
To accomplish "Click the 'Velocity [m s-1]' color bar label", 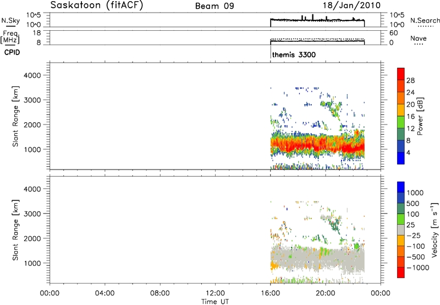I will pyautogui.click(x=435, y=230).
